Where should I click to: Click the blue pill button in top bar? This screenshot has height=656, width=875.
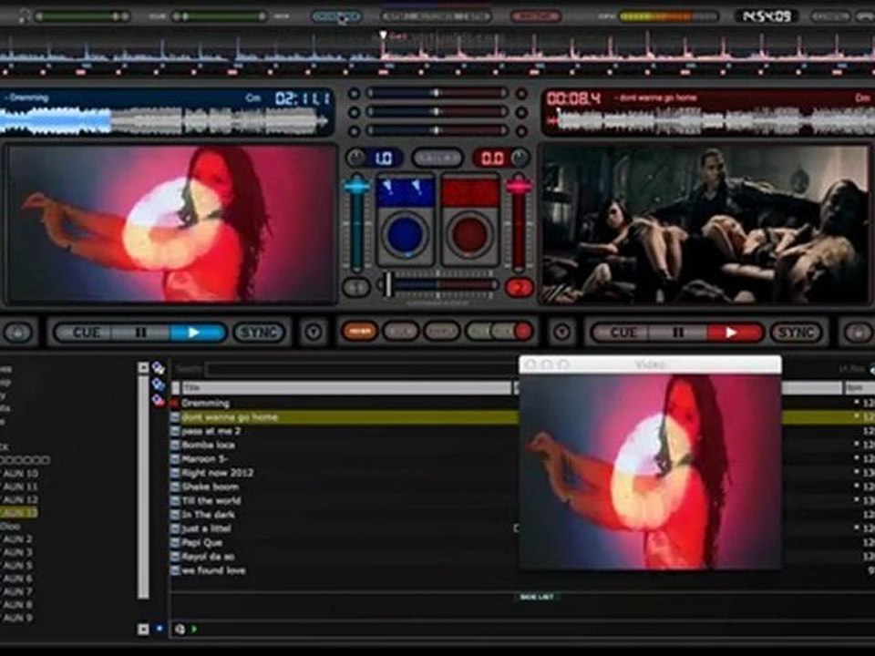tap(336, 16)
